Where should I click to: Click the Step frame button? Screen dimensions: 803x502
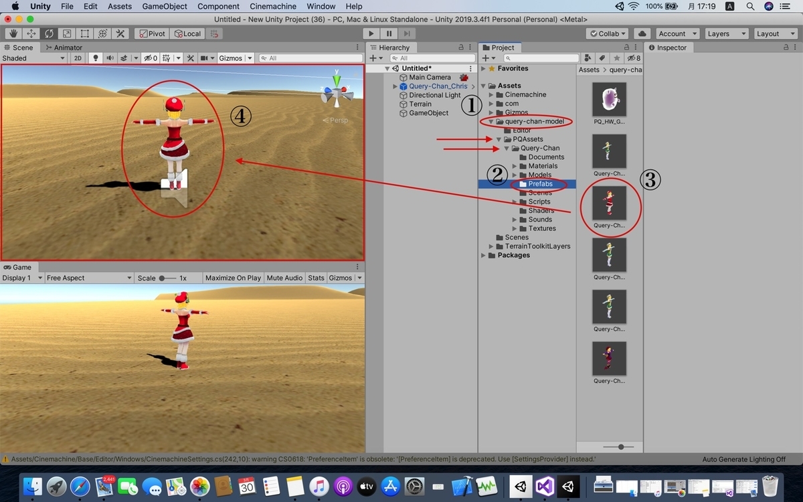(407, 33)
